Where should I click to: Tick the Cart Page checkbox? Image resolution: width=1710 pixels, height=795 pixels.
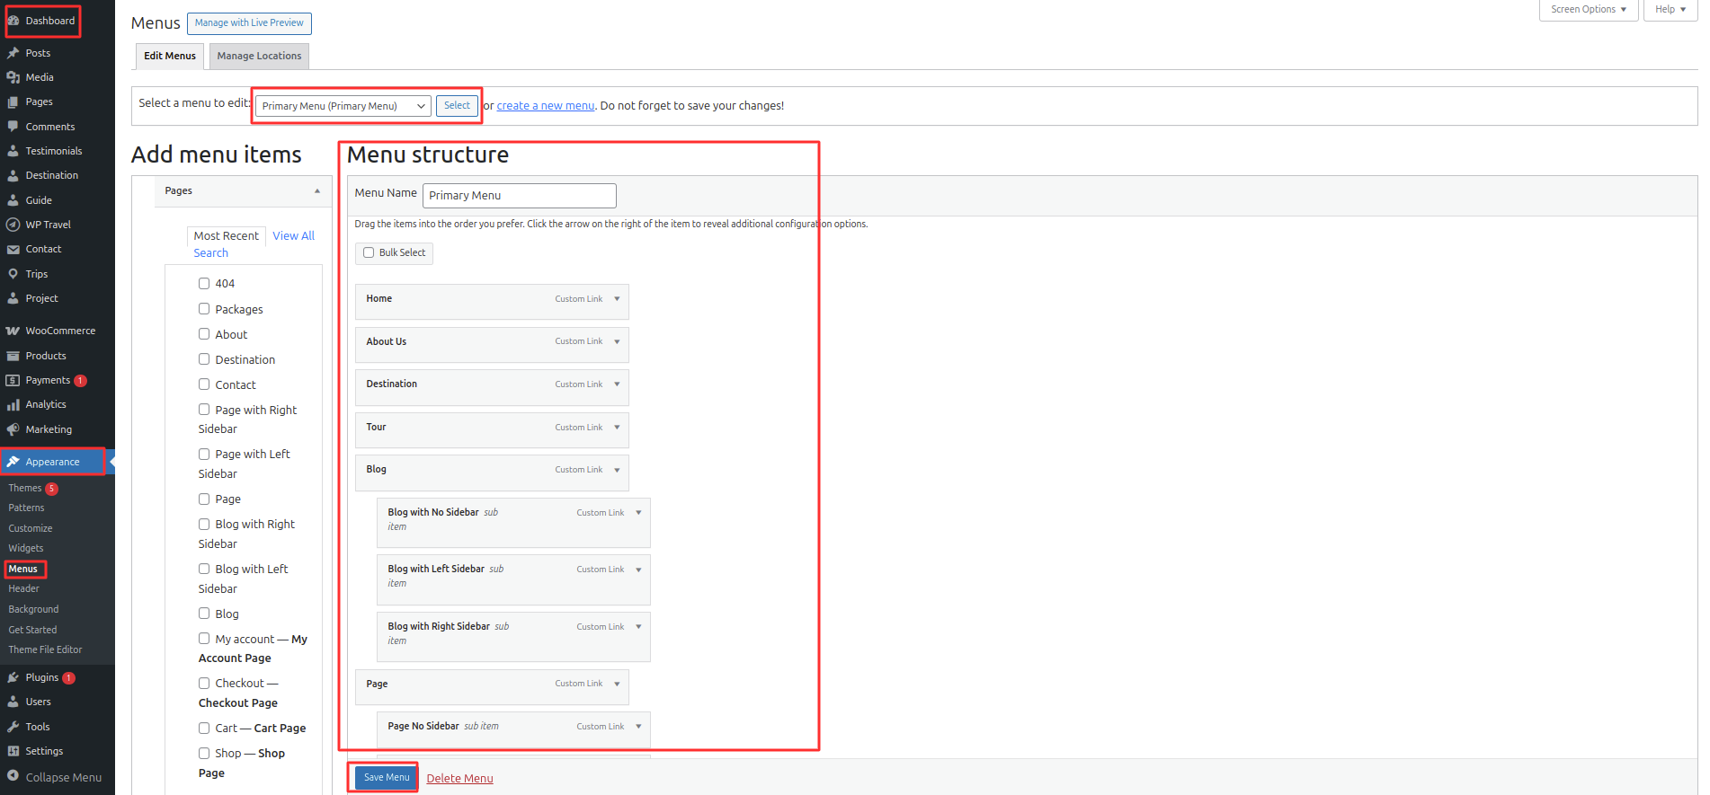[x=204, y=728]
